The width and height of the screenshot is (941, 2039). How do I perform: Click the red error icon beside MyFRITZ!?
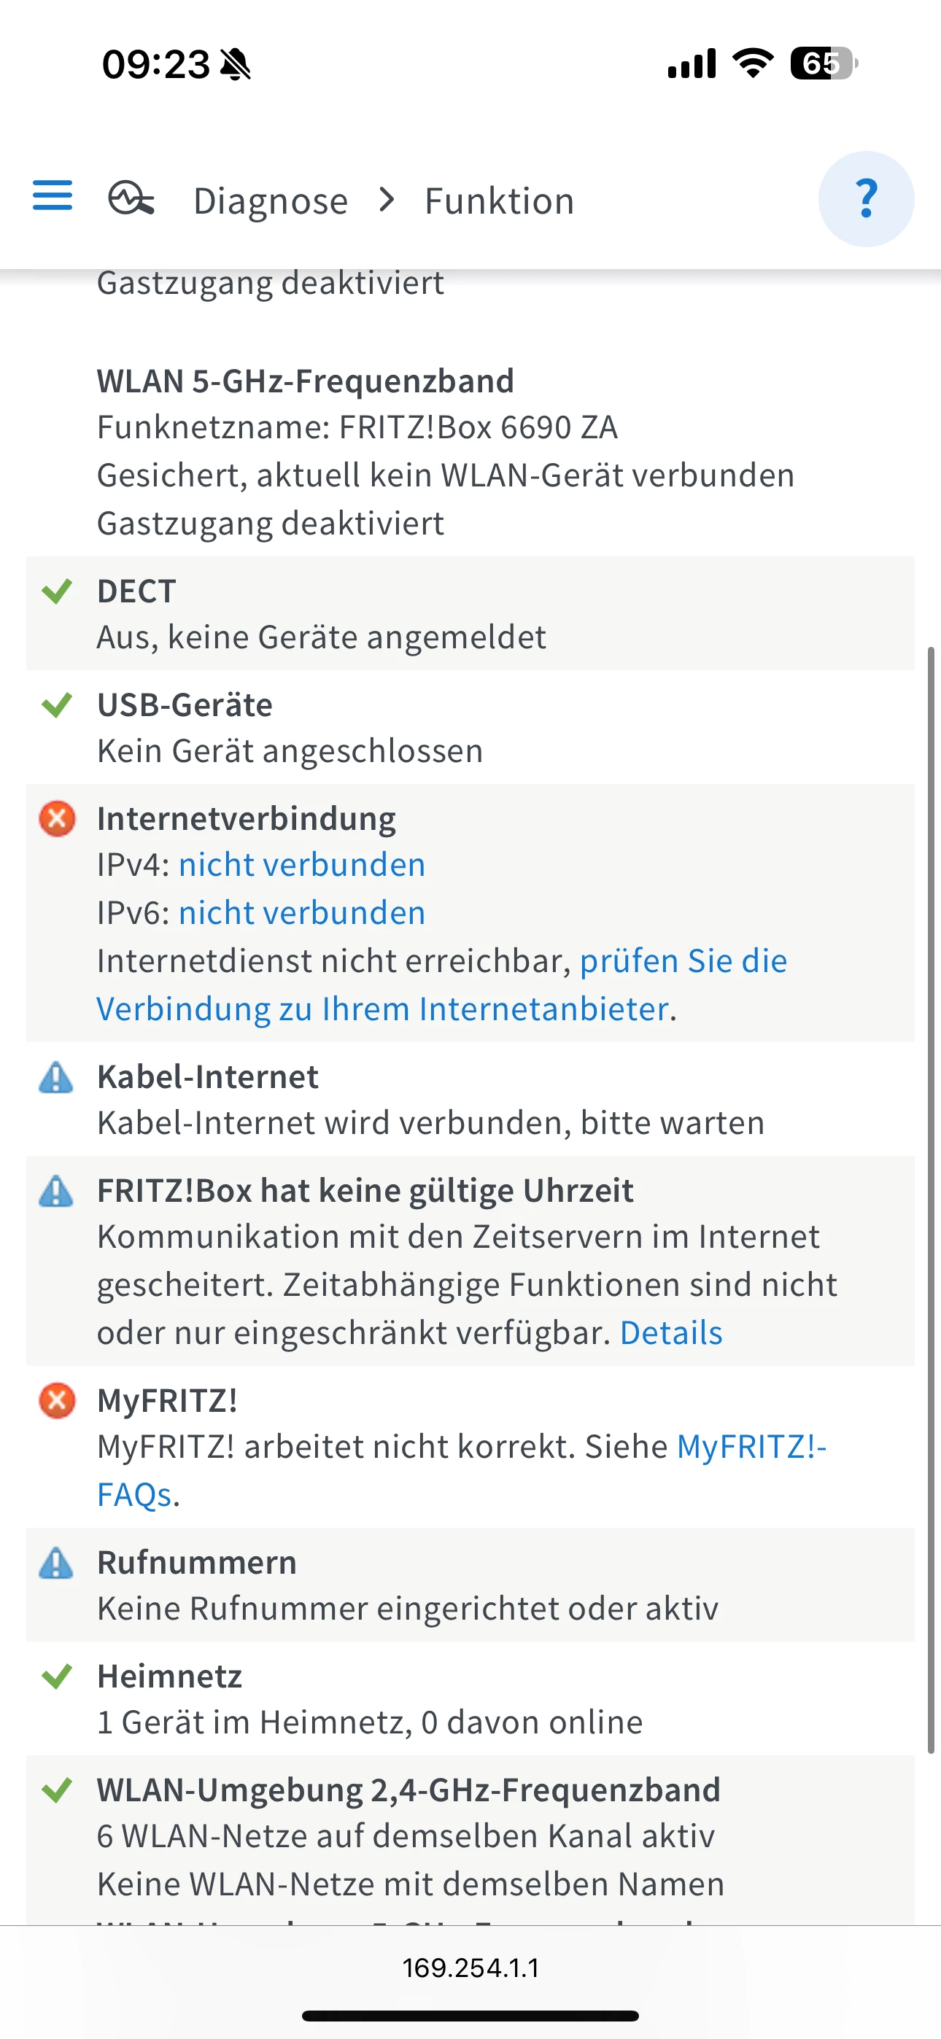(x=57, y=1401)
